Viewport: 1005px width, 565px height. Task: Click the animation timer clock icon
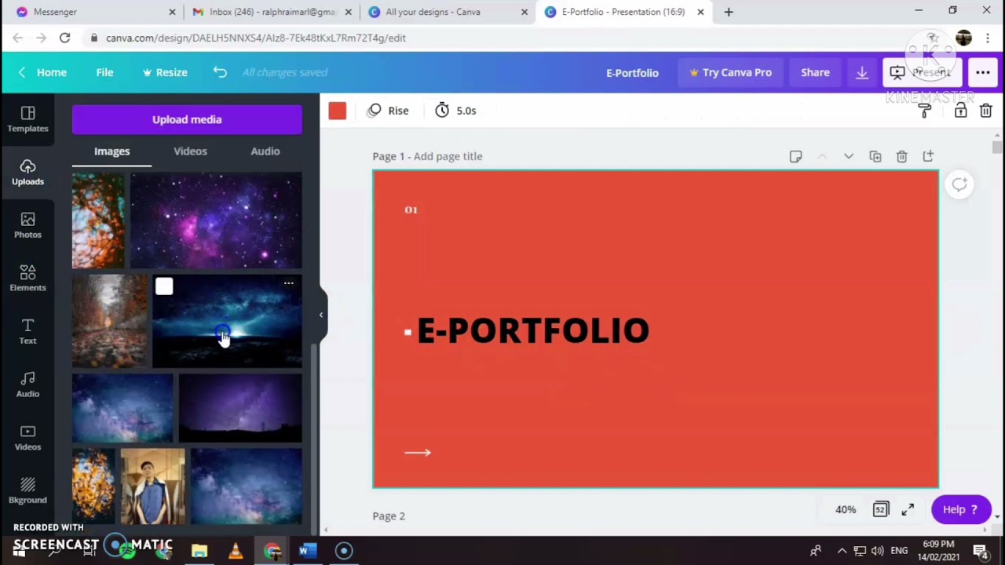(442, 111)
